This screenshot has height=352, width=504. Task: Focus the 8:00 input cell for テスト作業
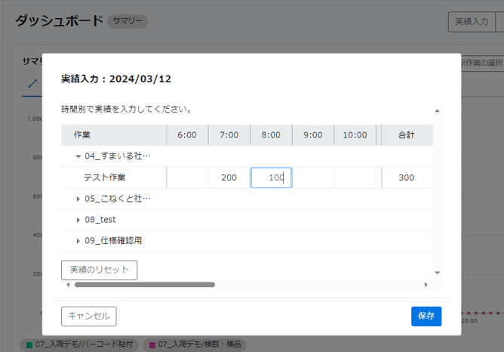[x=271, y=178]
